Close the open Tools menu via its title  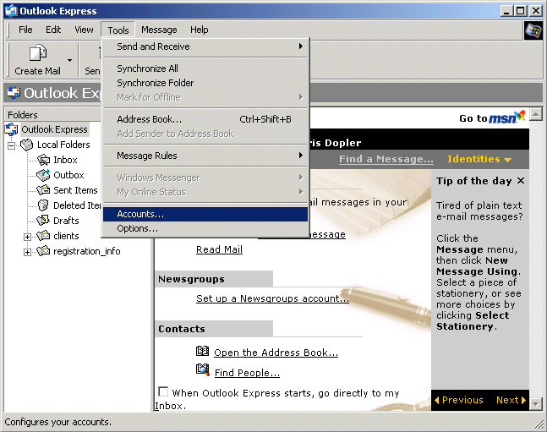(x=118, y=30)
